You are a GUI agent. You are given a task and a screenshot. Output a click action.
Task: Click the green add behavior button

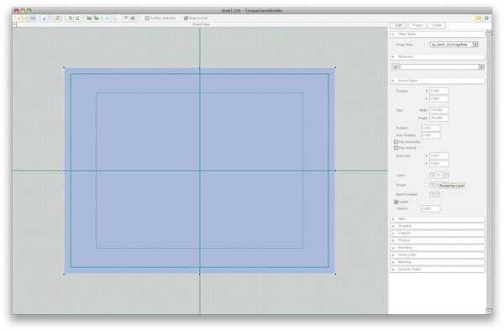(396, 67)
